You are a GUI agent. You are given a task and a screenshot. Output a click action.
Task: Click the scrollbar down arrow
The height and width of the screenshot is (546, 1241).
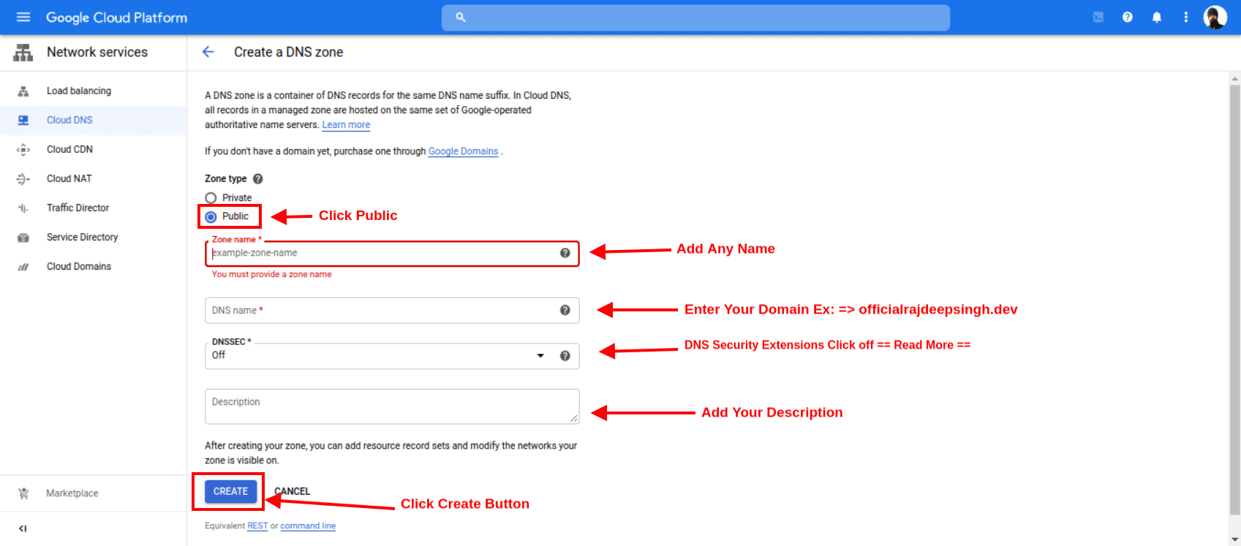tap(1234, 539)
